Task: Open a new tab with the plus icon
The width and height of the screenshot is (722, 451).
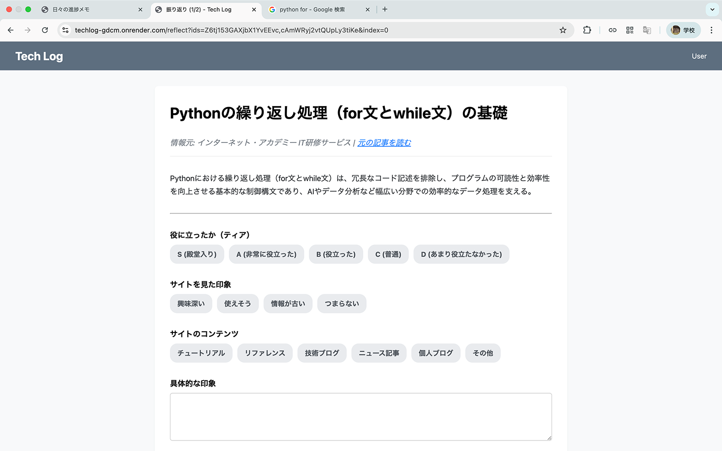Action: pos(385,9)
